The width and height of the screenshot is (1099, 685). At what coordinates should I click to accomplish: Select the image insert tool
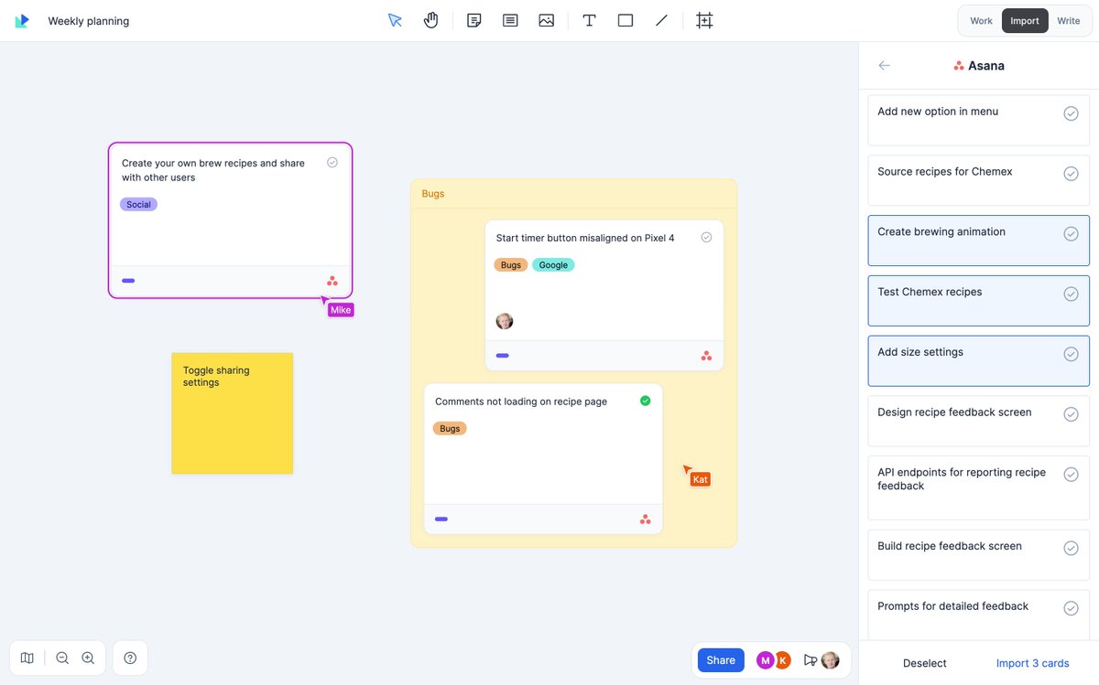547,20
